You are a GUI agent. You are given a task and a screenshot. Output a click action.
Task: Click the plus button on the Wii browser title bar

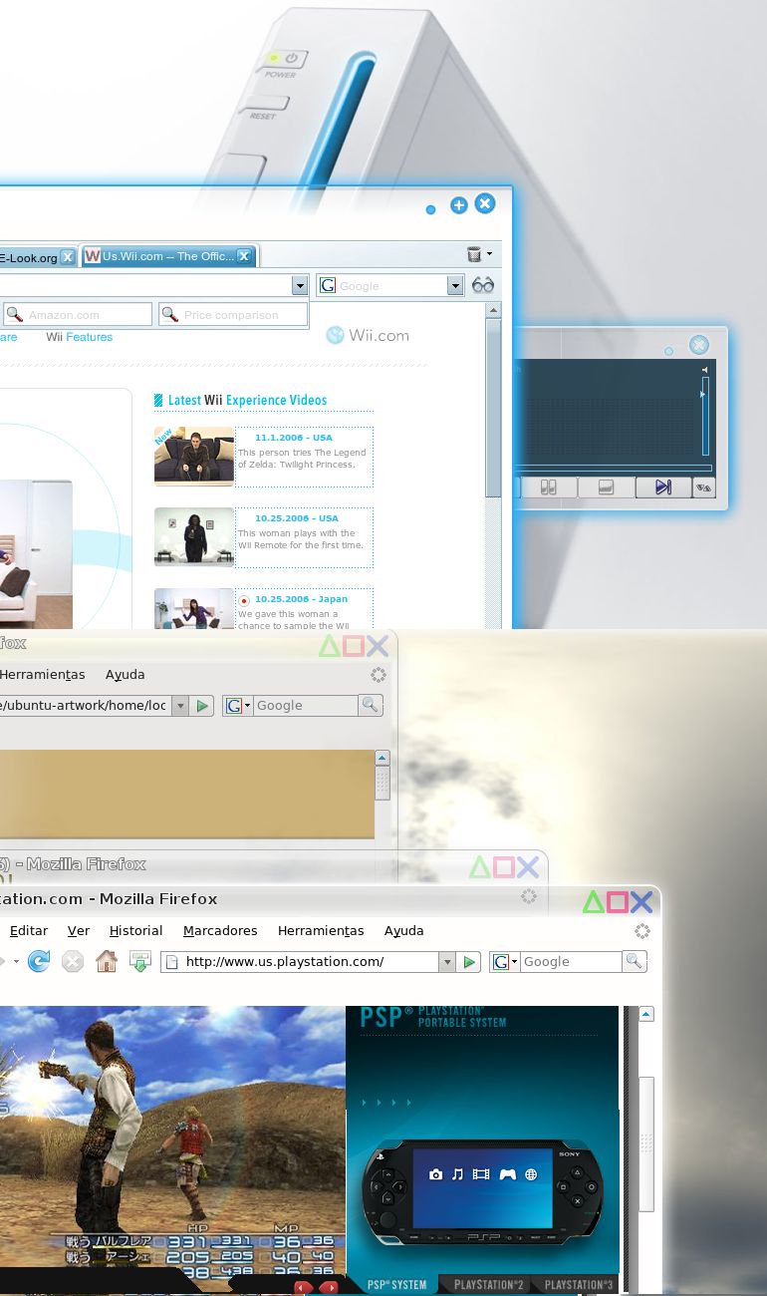(x=458, y=205)
